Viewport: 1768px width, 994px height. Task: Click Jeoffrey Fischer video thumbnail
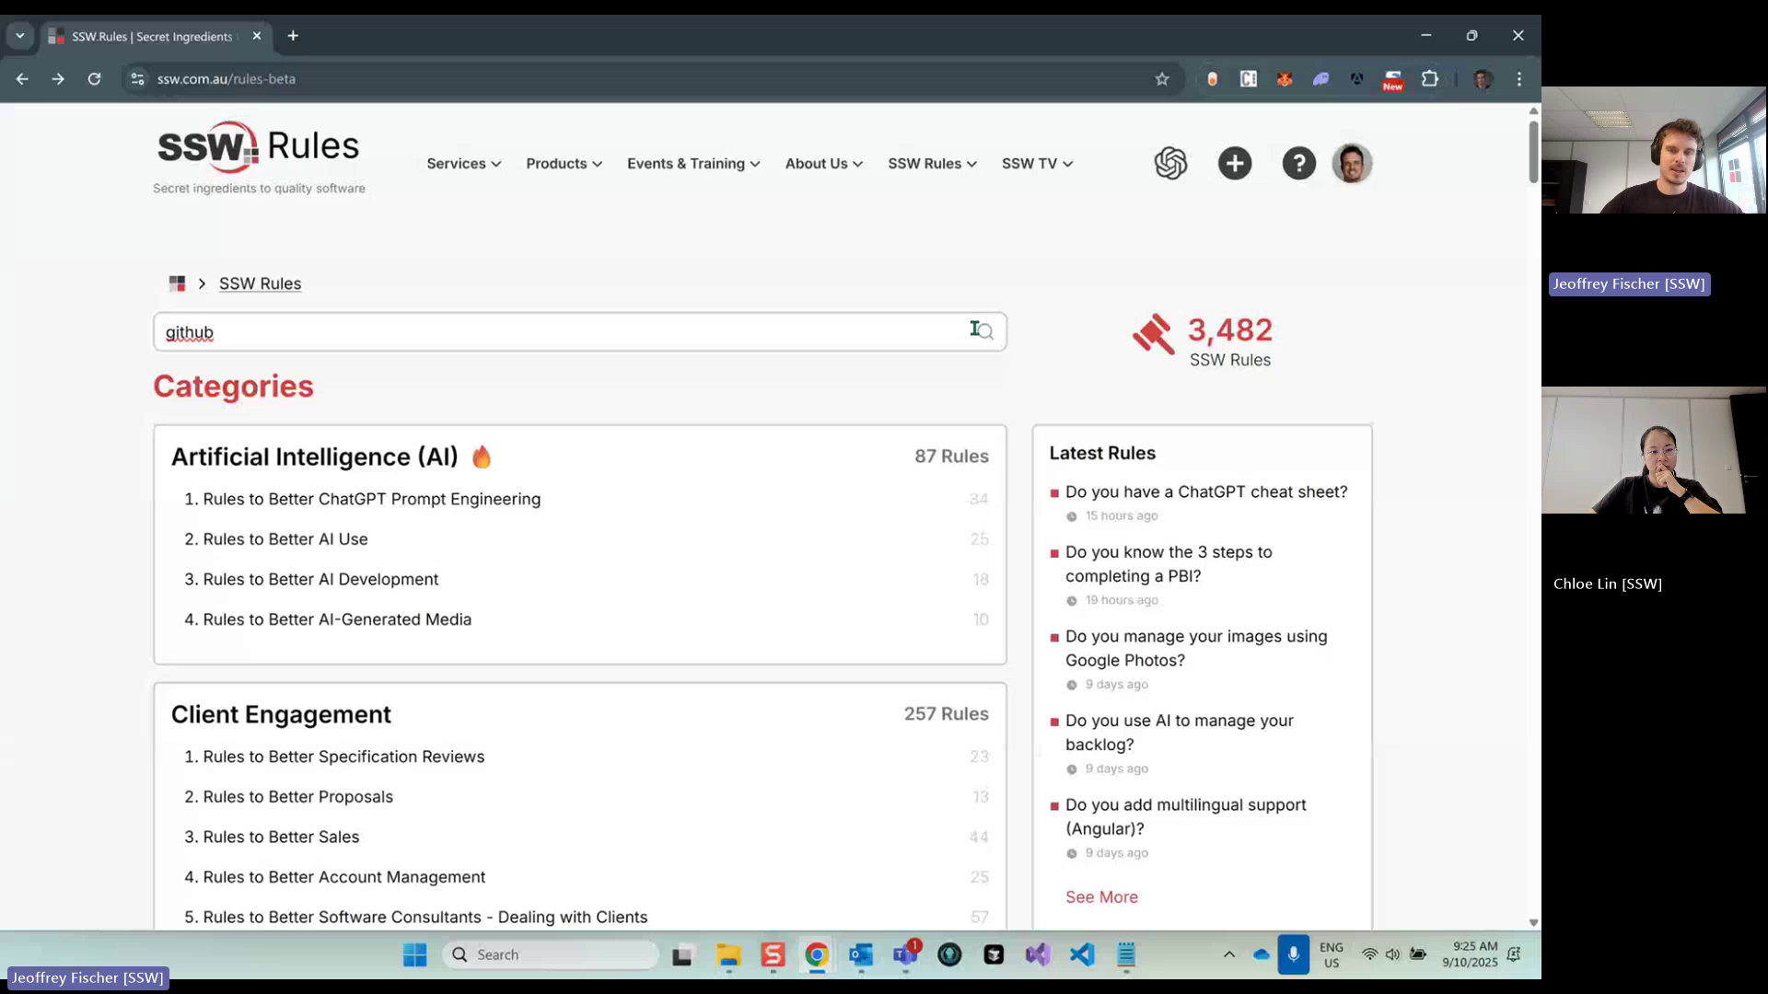tap(1654, 150)
